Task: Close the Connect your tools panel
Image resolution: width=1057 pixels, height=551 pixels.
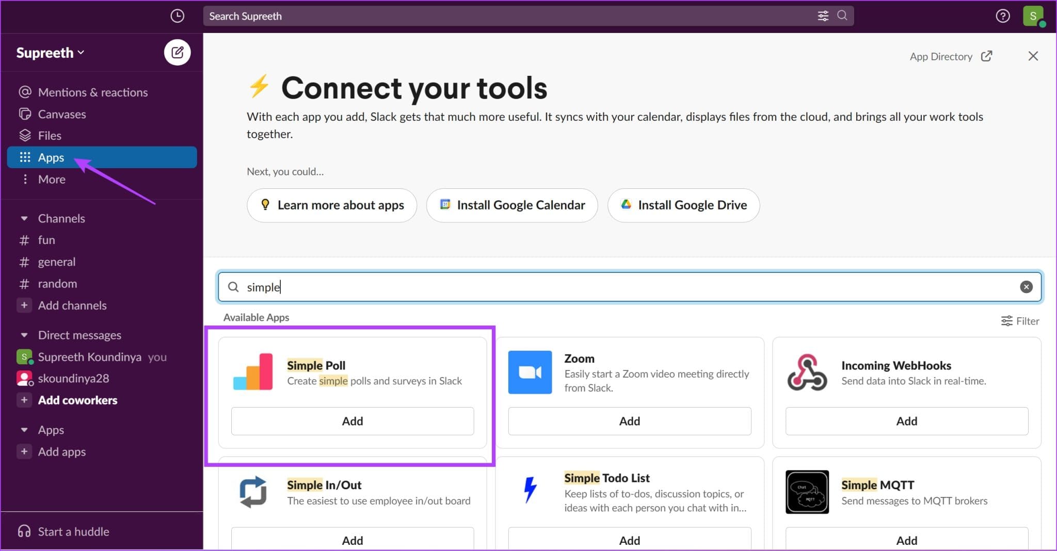Action: click(1033, 56)
